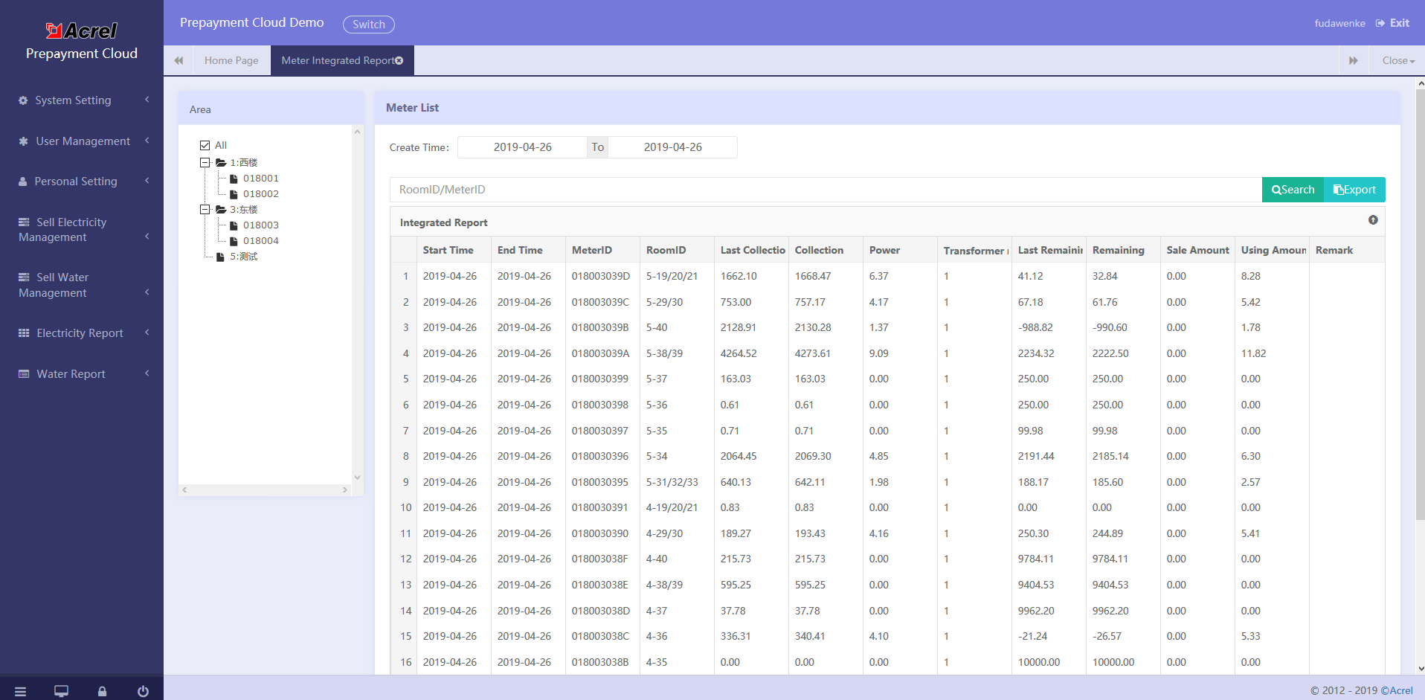Expand the Personal Setting menu chevron
Image resolution: width=1425 pixels, height=700 pixels.
pyautogui.click(x=147, y=181)
